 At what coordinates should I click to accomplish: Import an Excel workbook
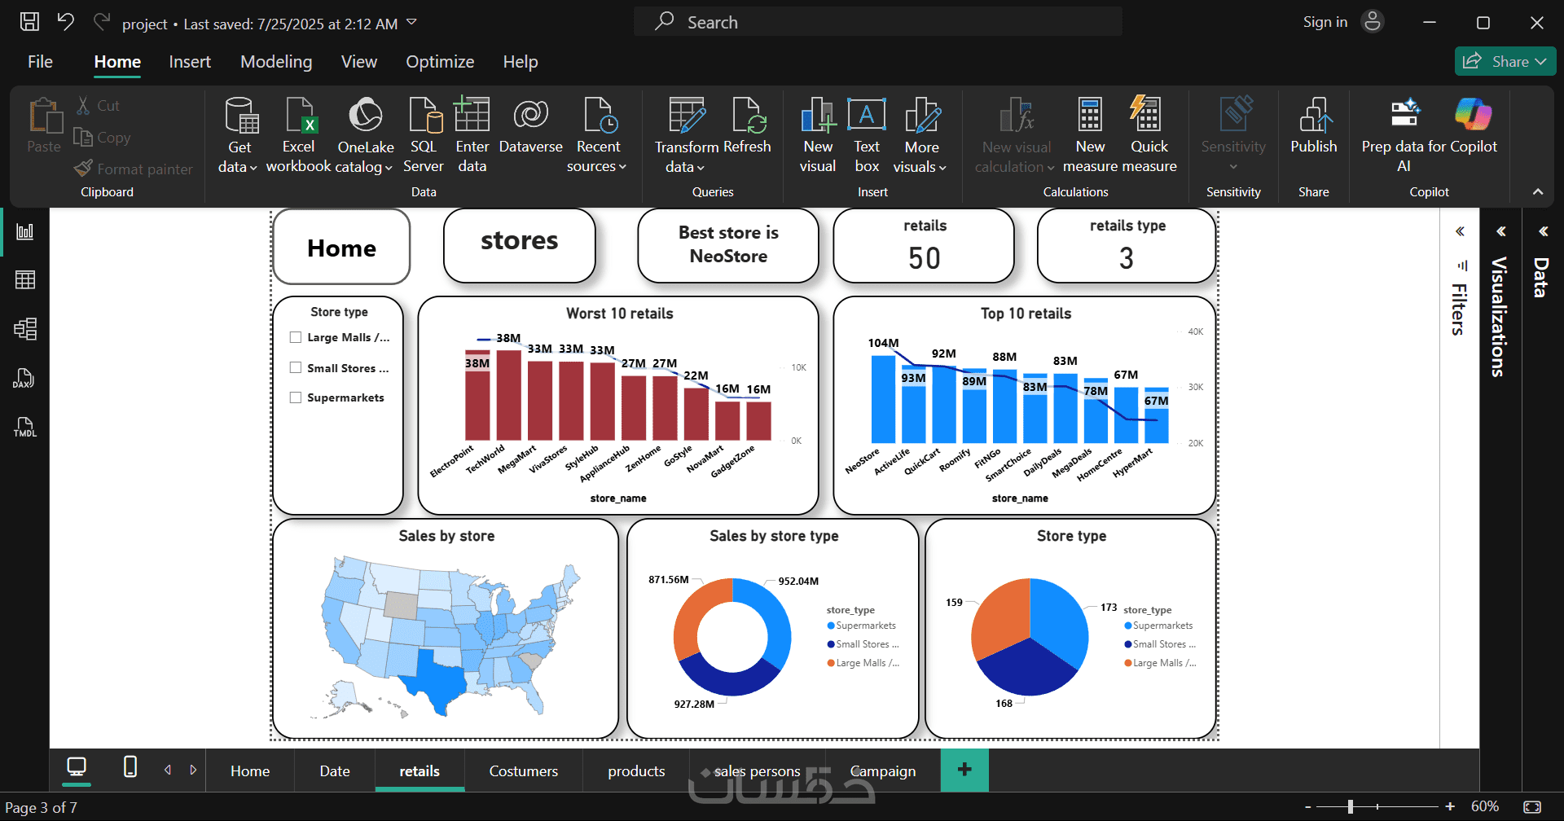coord(298,135)
